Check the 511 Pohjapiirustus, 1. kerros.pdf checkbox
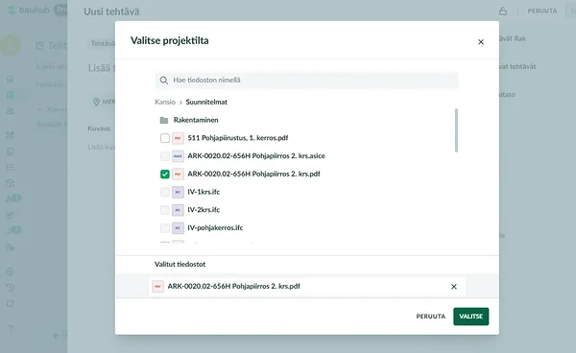576x353 pixels. tap(165, 138)
